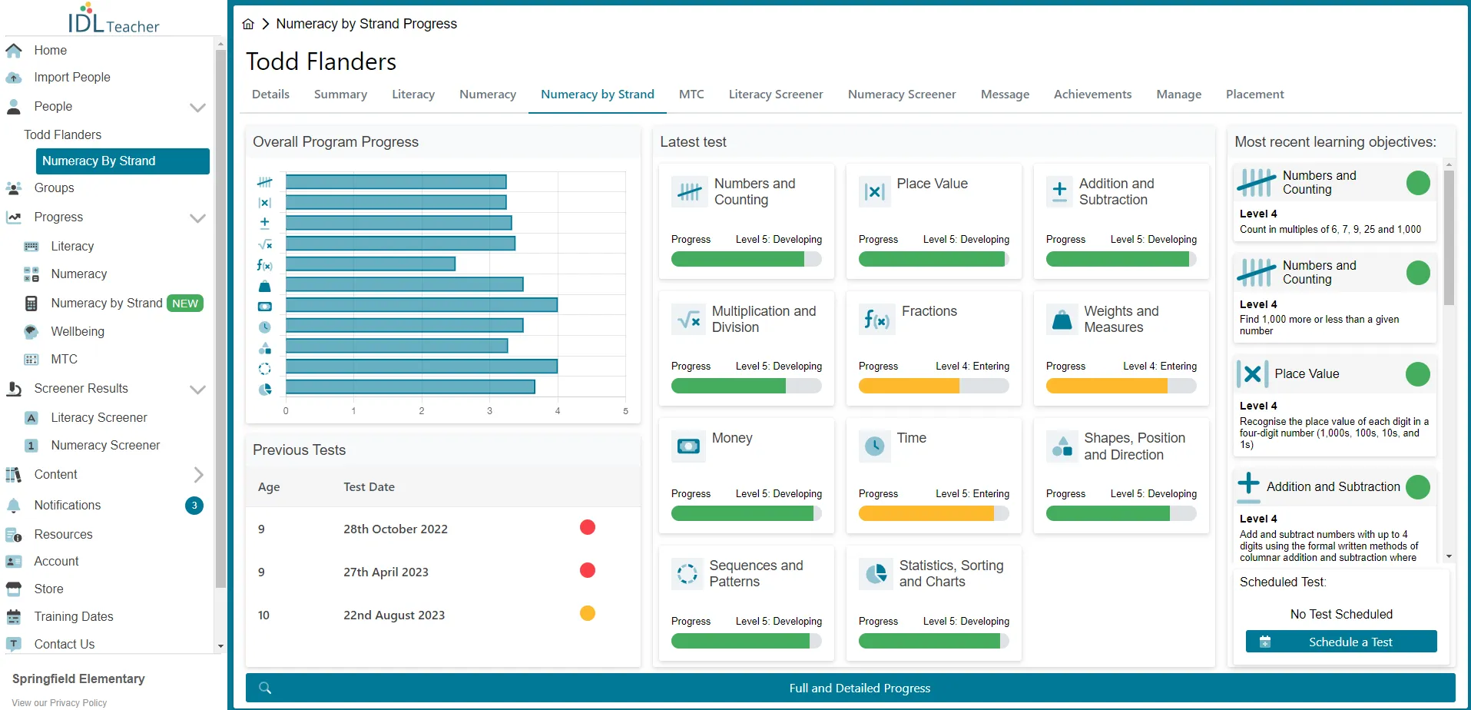
Task: Collapse the Progress section chevron
Action: point(197,218)
